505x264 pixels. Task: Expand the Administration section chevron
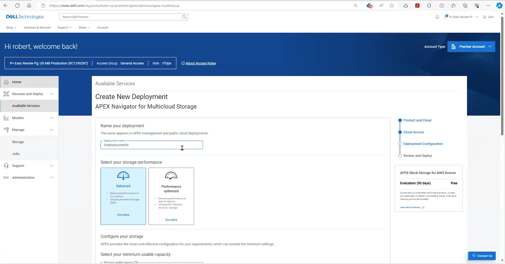(x=52, y=177)
